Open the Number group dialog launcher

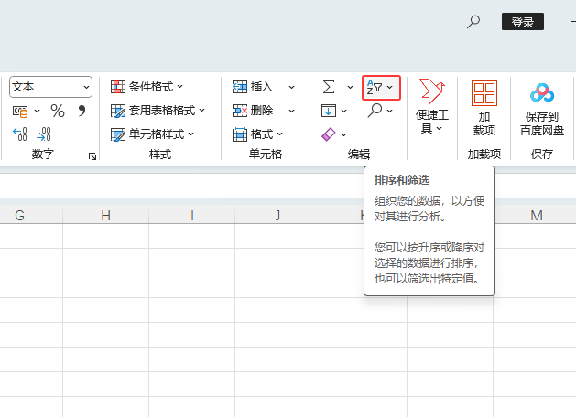coord(92,157)
